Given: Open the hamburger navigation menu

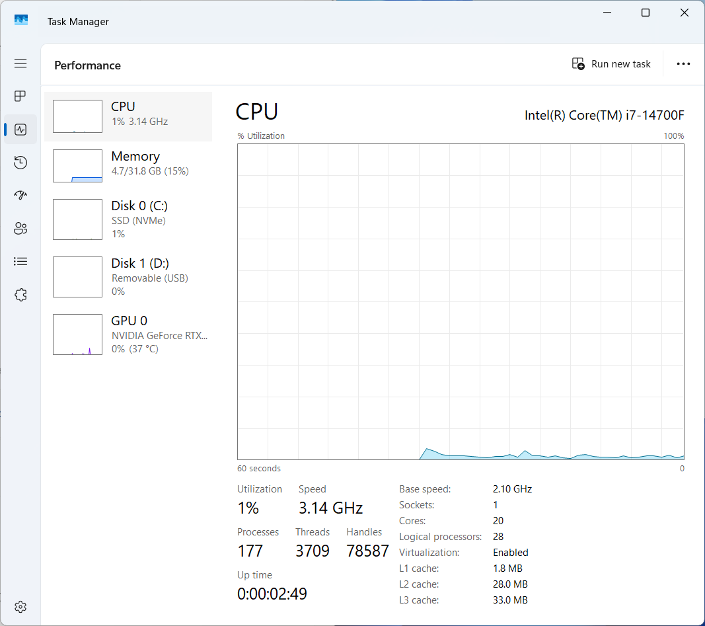Looking at the screenshot, I should pyautogui.click(x=20, y=63).
